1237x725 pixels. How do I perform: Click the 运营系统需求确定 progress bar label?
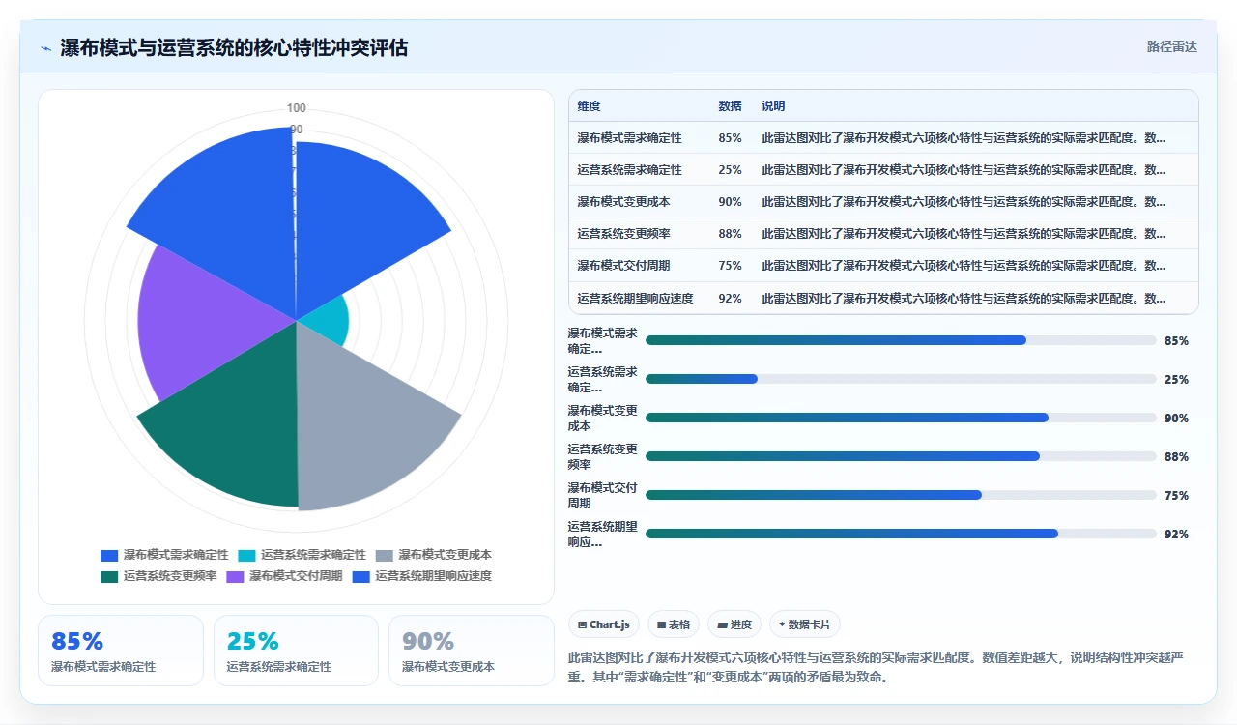[602, 379]
